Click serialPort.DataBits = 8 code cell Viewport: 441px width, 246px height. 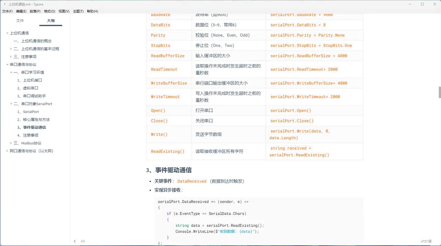point(314,25)
